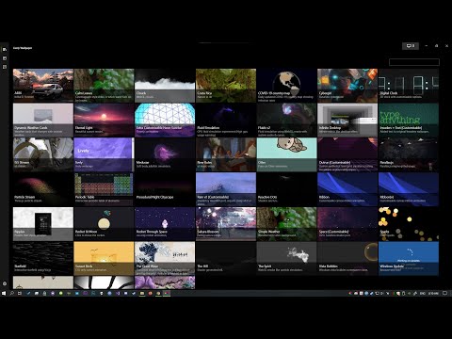The width and height of the screenshot is (452, 339).
Task: Click the second icon in the left sidebar
Action: 5,58
